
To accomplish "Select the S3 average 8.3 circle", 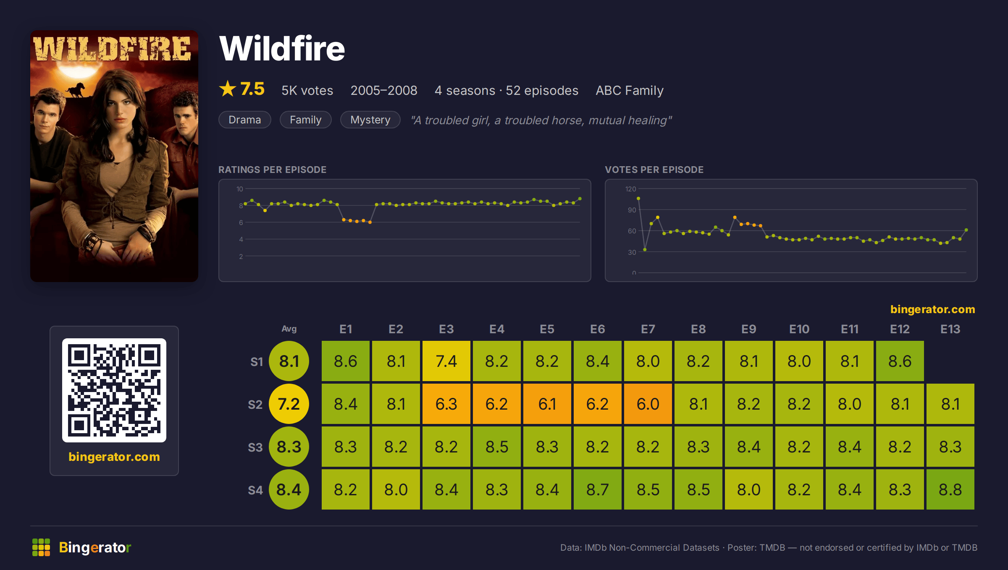I will (289, 447).
